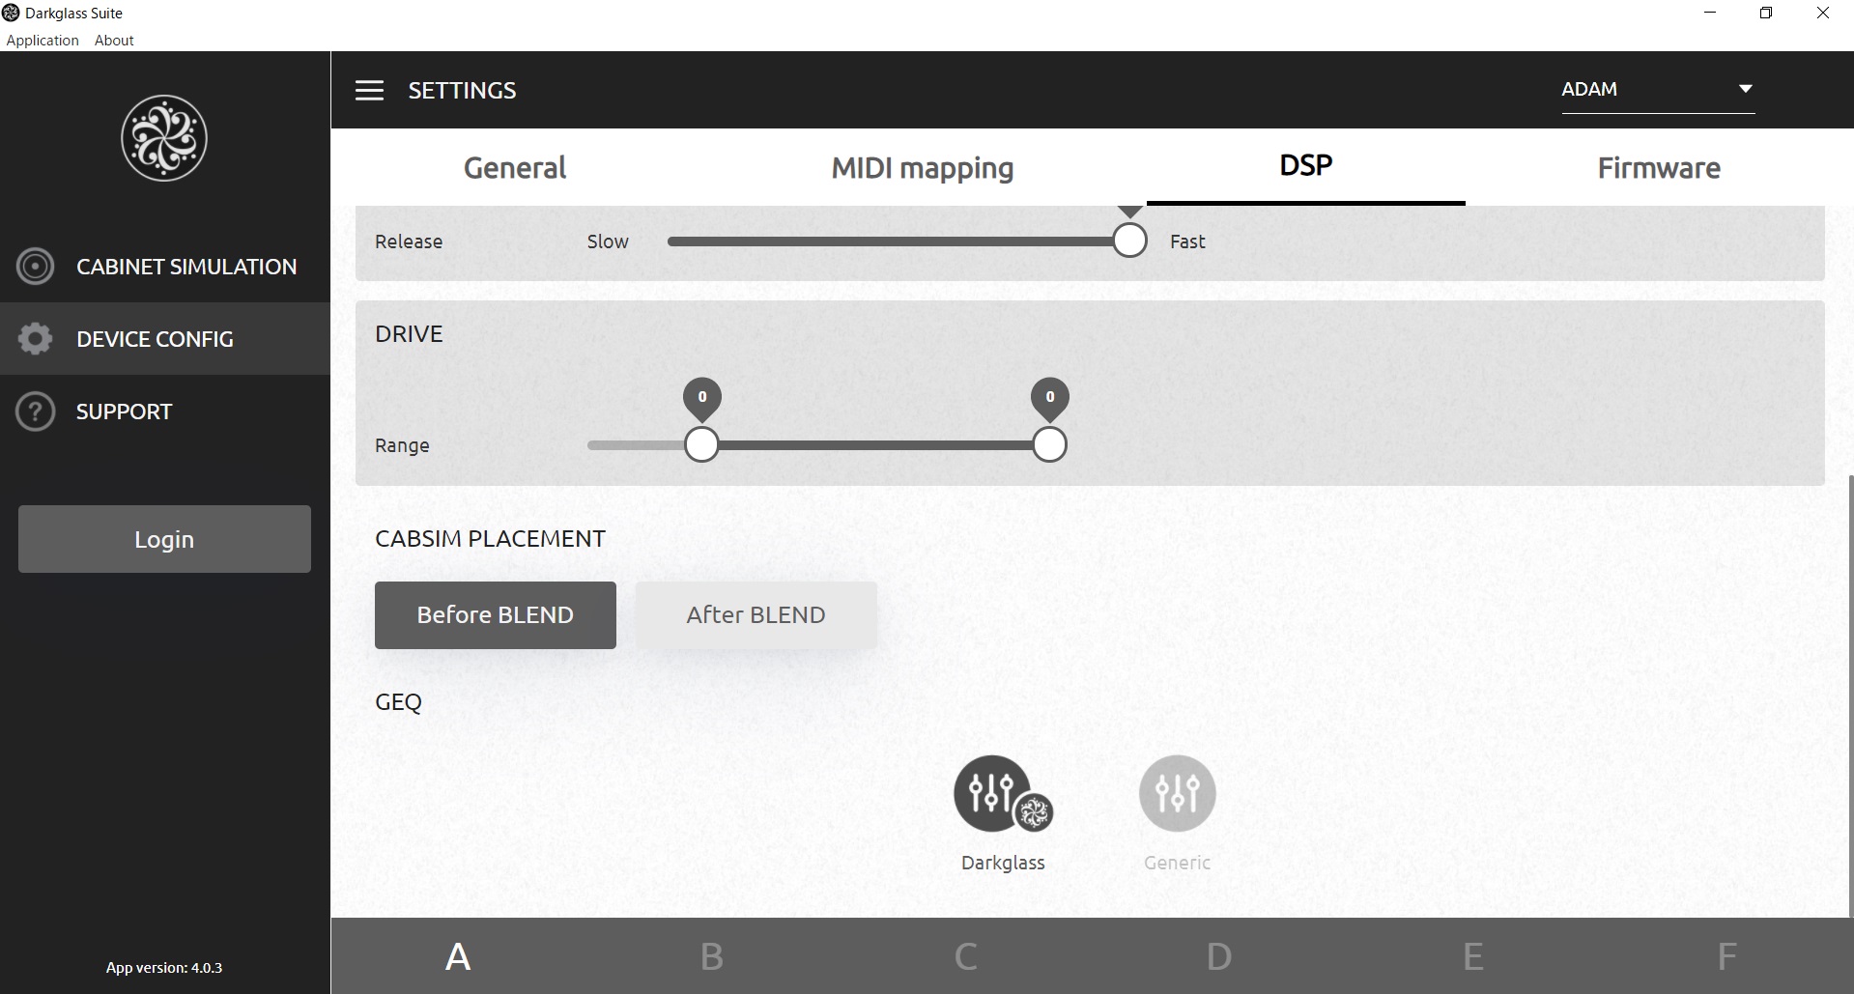Click the 'SETTINGS' title text
Image resolution: width=1854 pixels, height=994 pixels.
pos(462,91)
